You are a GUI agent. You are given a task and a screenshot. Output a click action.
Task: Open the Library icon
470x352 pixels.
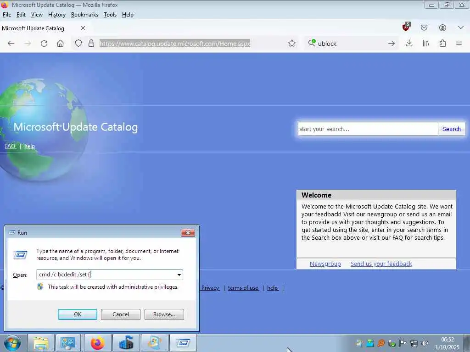[x=425, y=44]
